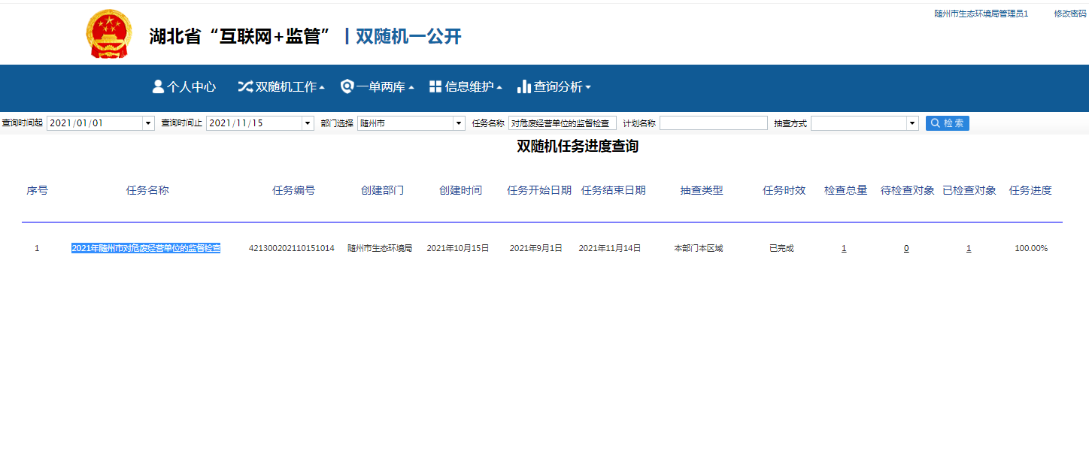Click the bar chart icon beside 查询分析
This screenshot has height=454, width=1089.
pos(524,86)
